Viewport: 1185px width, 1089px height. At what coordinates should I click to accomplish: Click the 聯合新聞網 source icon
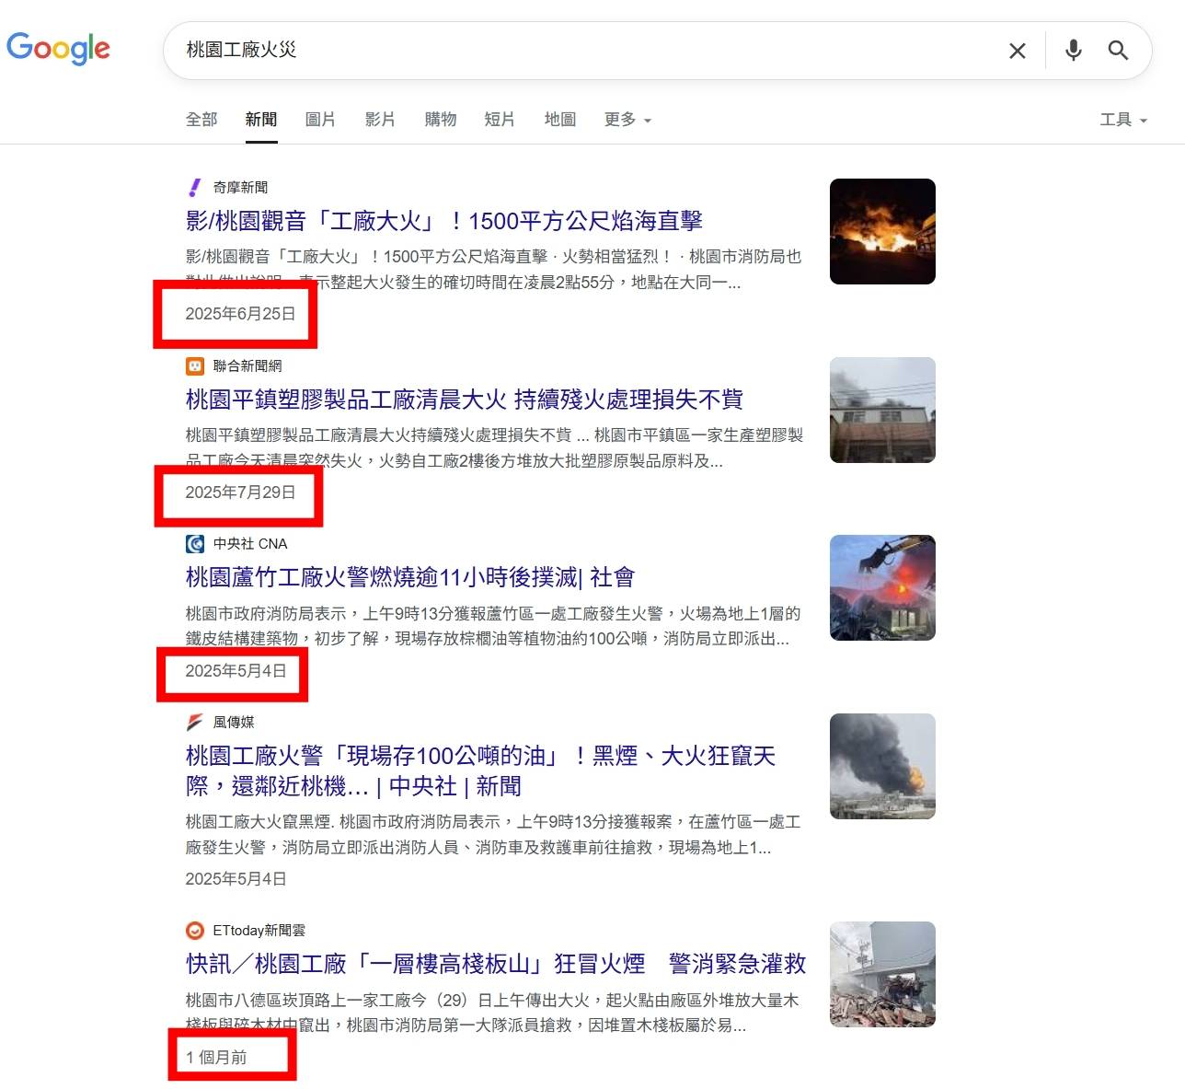pyautogui.click(x=194, y=366)
